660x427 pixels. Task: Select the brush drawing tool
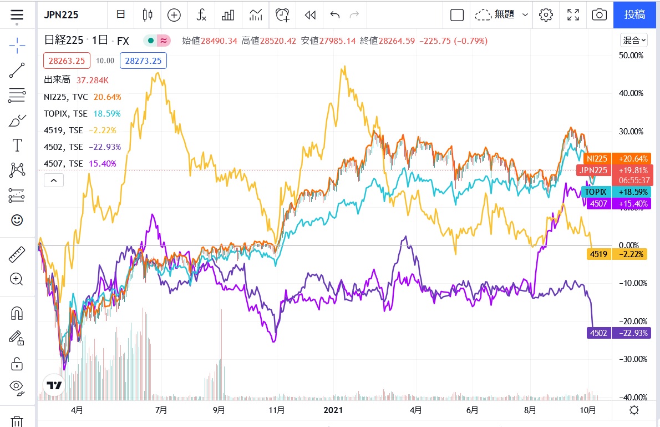coord(17,120)
